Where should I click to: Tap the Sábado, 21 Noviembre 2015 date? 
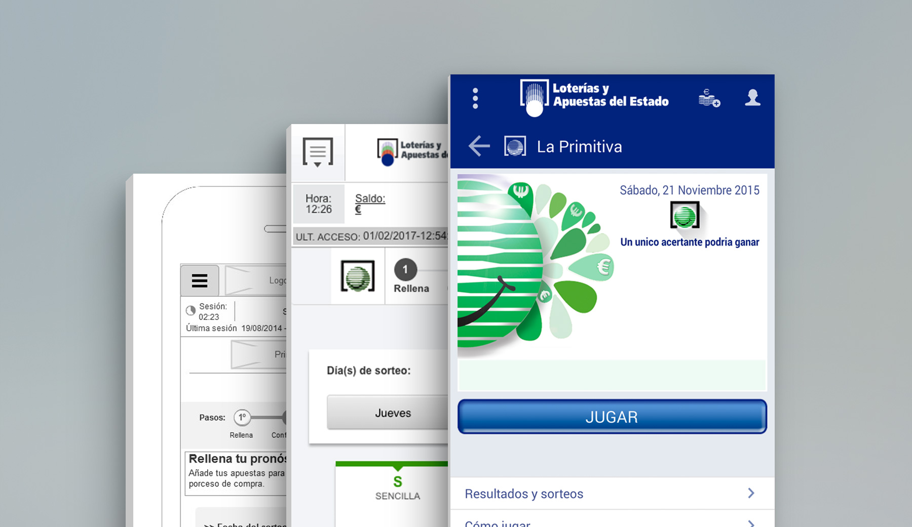pos(690,190)
